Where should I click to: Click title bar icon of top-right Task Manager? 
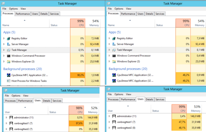tap(109, 3)
